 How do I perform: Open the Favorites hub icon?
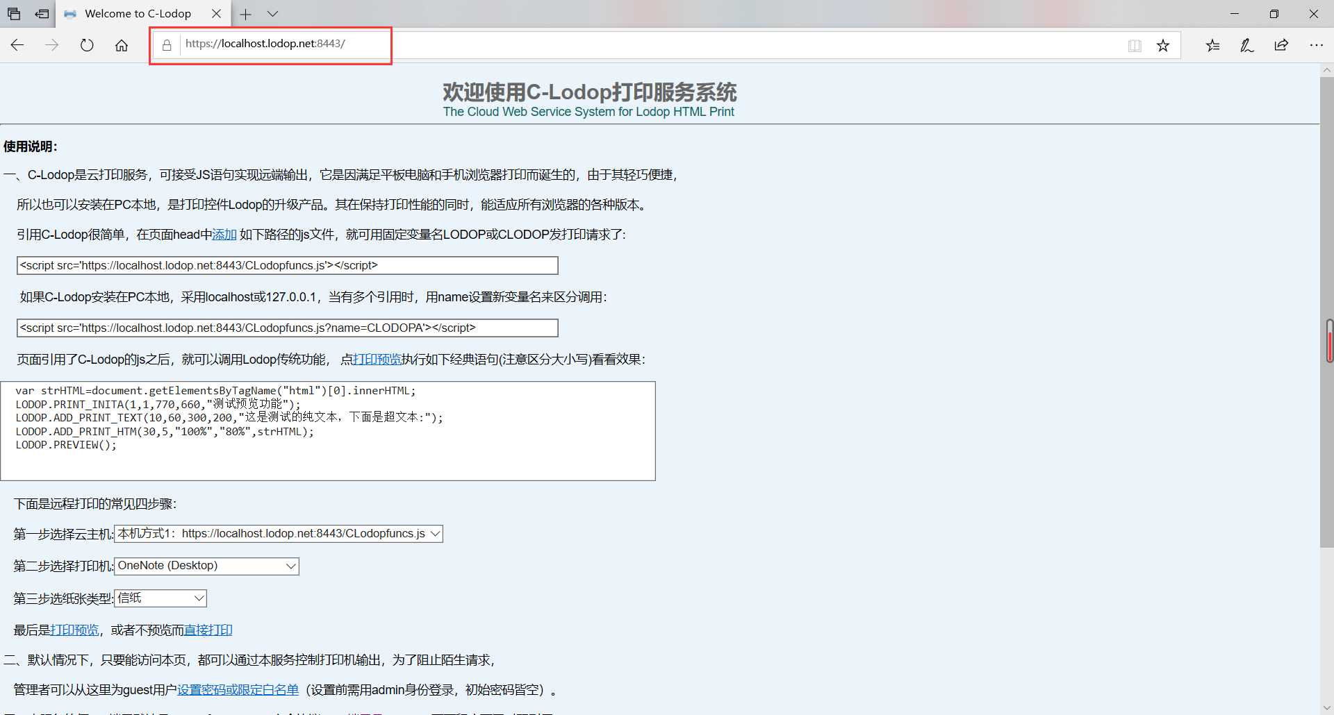[x=1213, y=45]
